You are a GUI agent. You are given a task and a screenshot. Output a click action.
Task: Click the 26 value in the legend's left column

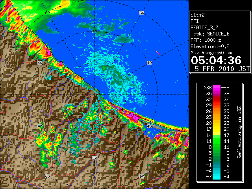coord(209,111)
